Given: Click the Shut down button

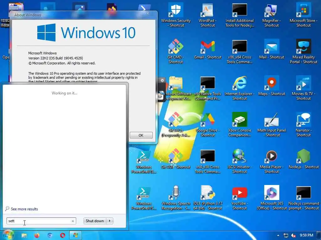Looking at the screenshot, I should click(x=95, y=221).
